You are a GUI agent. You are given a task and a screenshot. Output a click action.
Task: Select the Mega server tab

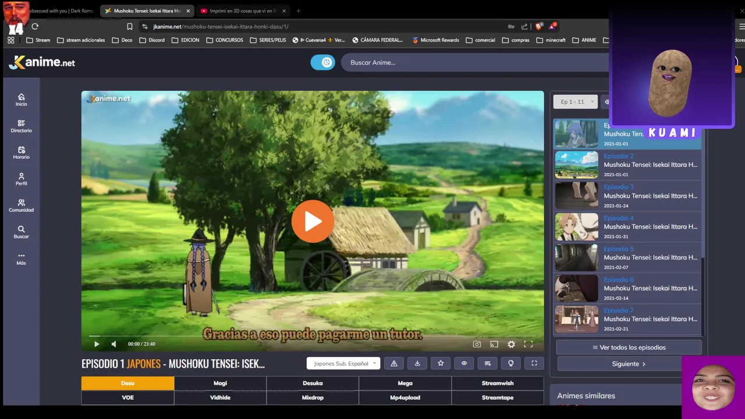pyautogui.click(x=405, y=383)
